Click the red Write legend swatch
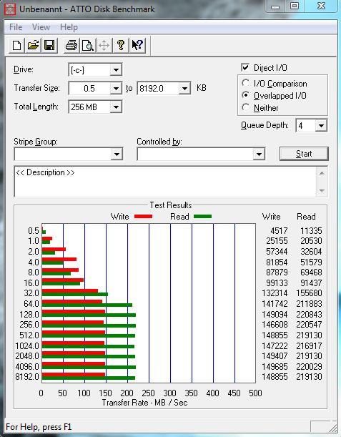 tap(143, 216)
